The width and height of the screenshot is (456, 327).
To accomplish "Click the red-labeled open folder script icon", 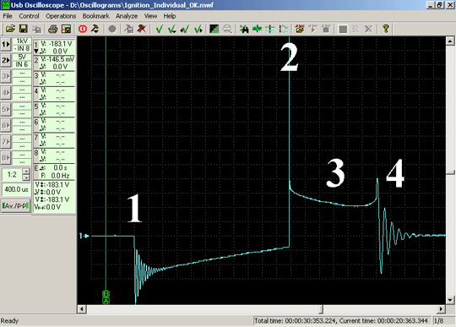I will click(x=300, y=29).
